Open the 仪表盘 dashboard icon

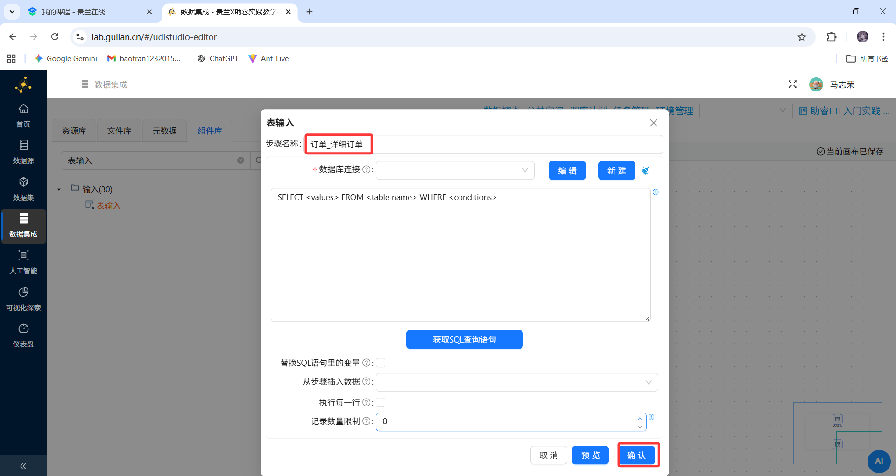[23, 334]
